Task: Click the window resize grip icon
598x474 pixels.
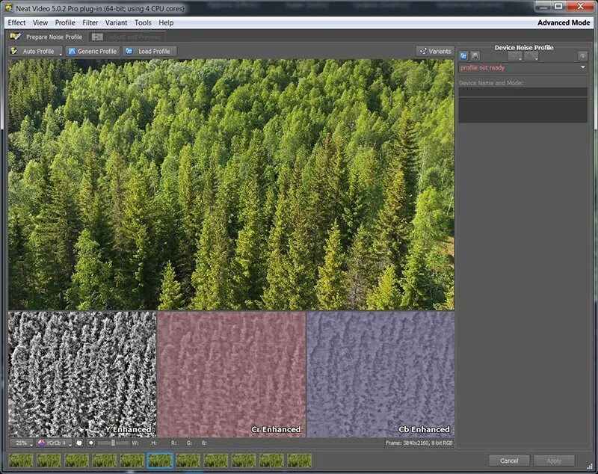Action: 590,467
